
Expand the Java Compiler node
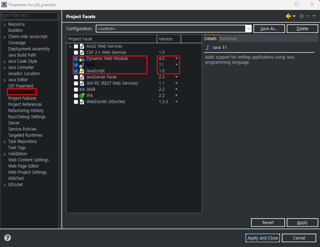4,68
